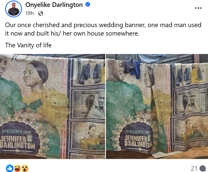This screenshot has height=172, width=208.
Task: Click the blue verified badge beside the name
Action: [88, 5]
